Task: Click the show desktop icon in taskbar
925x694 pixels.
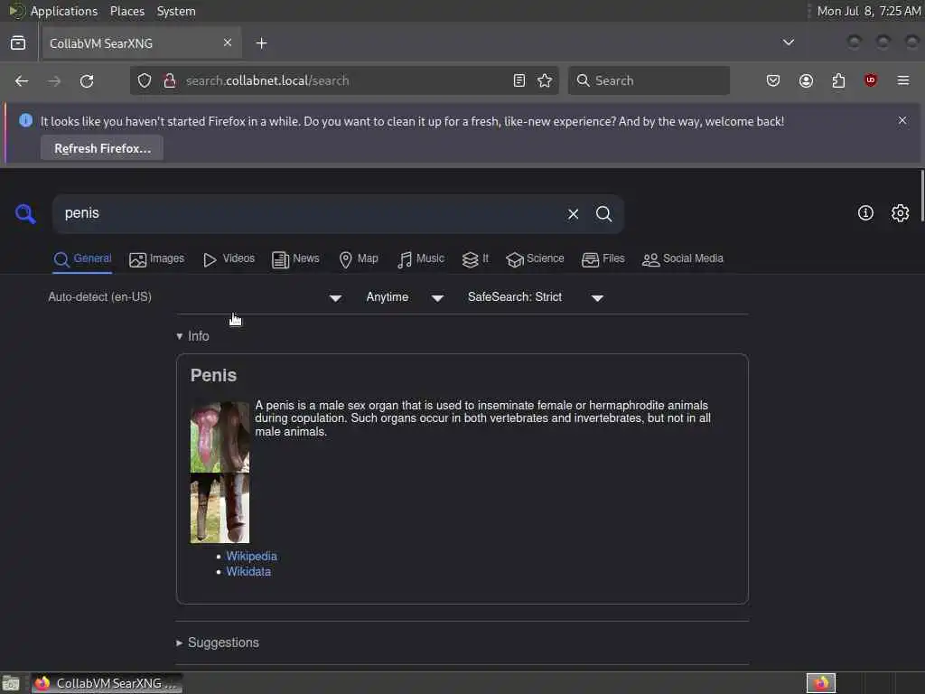Action: coord(11,684)
